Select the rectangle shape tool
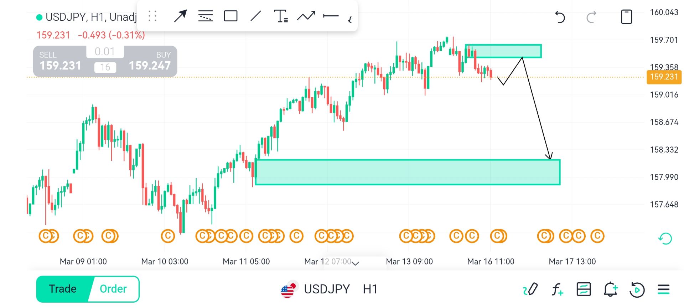Screen dimensions: 684x308 [230, 16]
